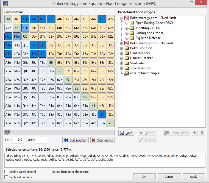Viewport: 209px width, 183px height.
Task: Click the VPIP input field
Action: pyautogui.click(x=41, y=140)
